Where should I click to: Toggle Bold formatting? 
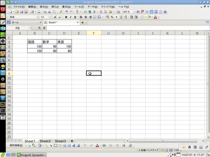66,17
